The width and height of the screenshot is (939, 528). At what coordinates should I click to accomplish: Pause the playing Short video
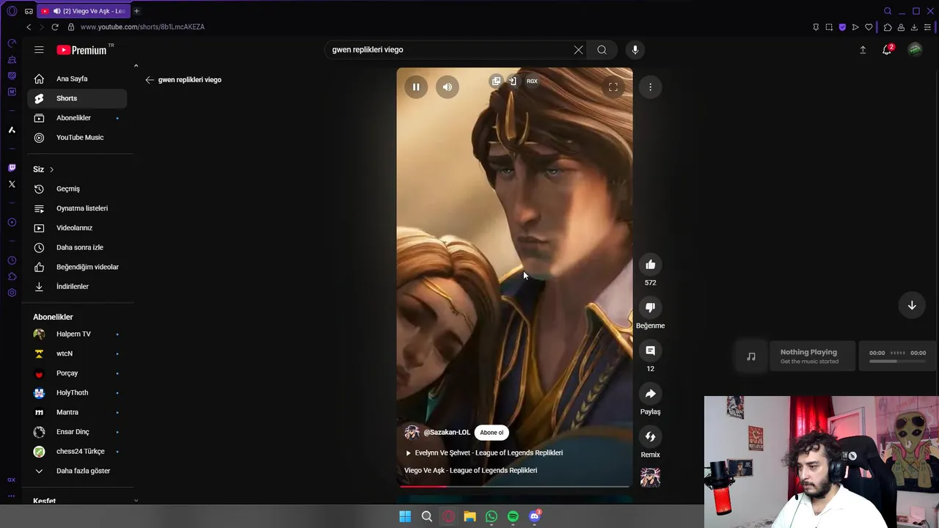point(416,87)
